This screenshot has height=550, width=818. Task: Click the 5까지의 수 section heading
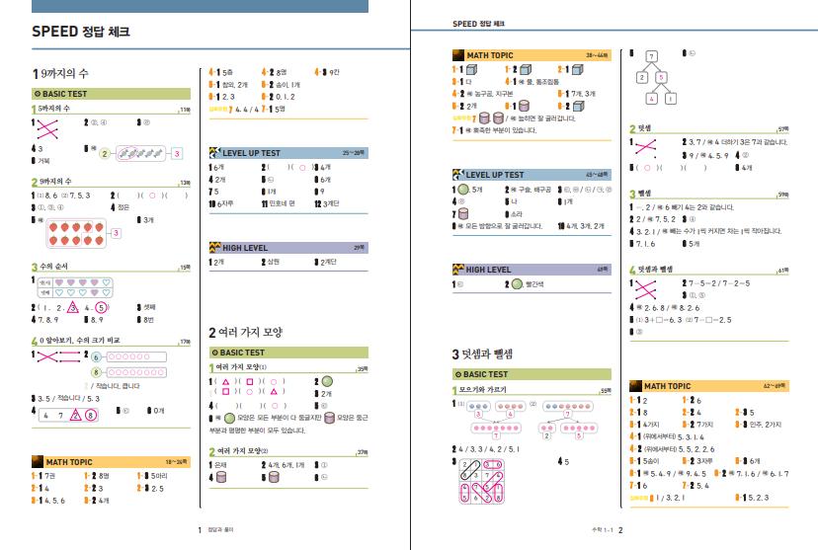(59, 110)
